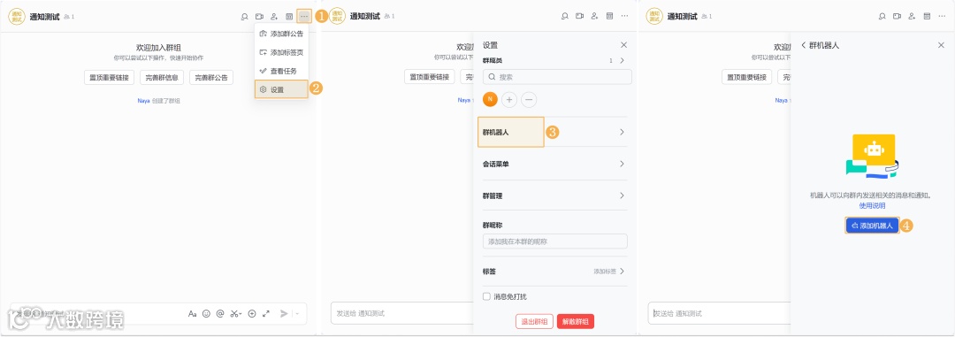This screenshot has width=955, height=337.
Task: Start video call in the dropdown-menu panel header
Action: (259, 17)
